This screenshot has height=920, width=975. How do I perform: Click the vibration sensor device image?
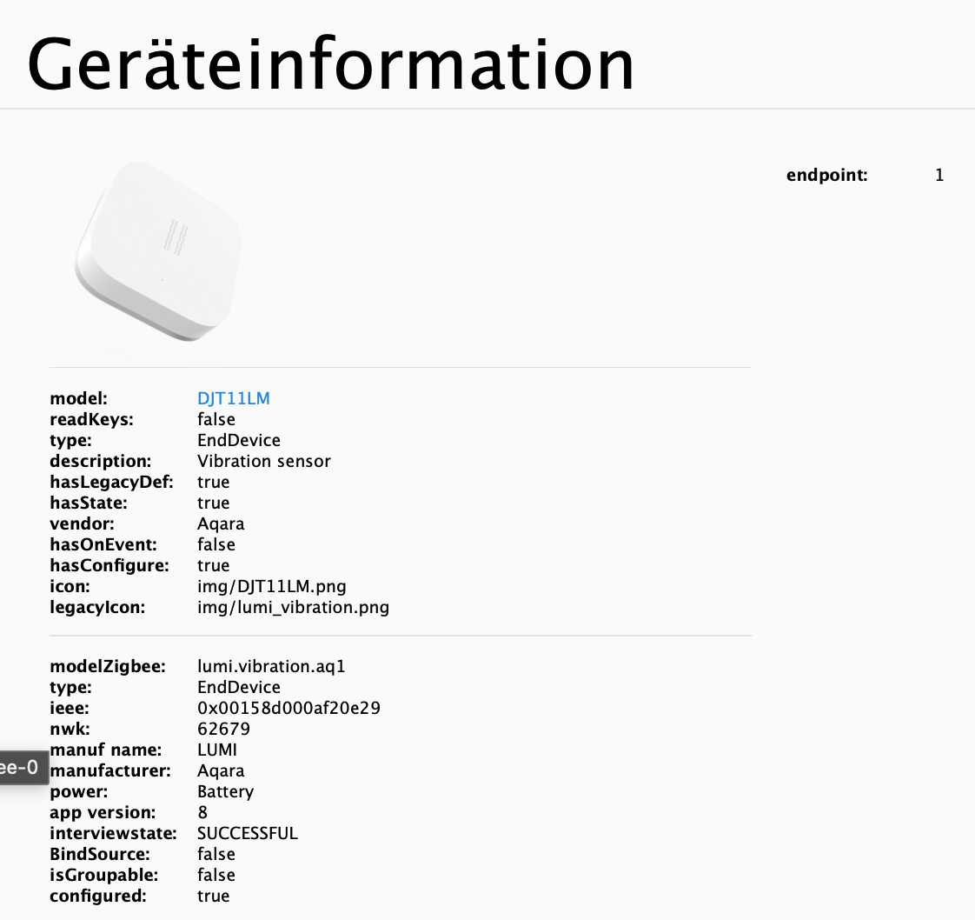[x=158, y=252]
